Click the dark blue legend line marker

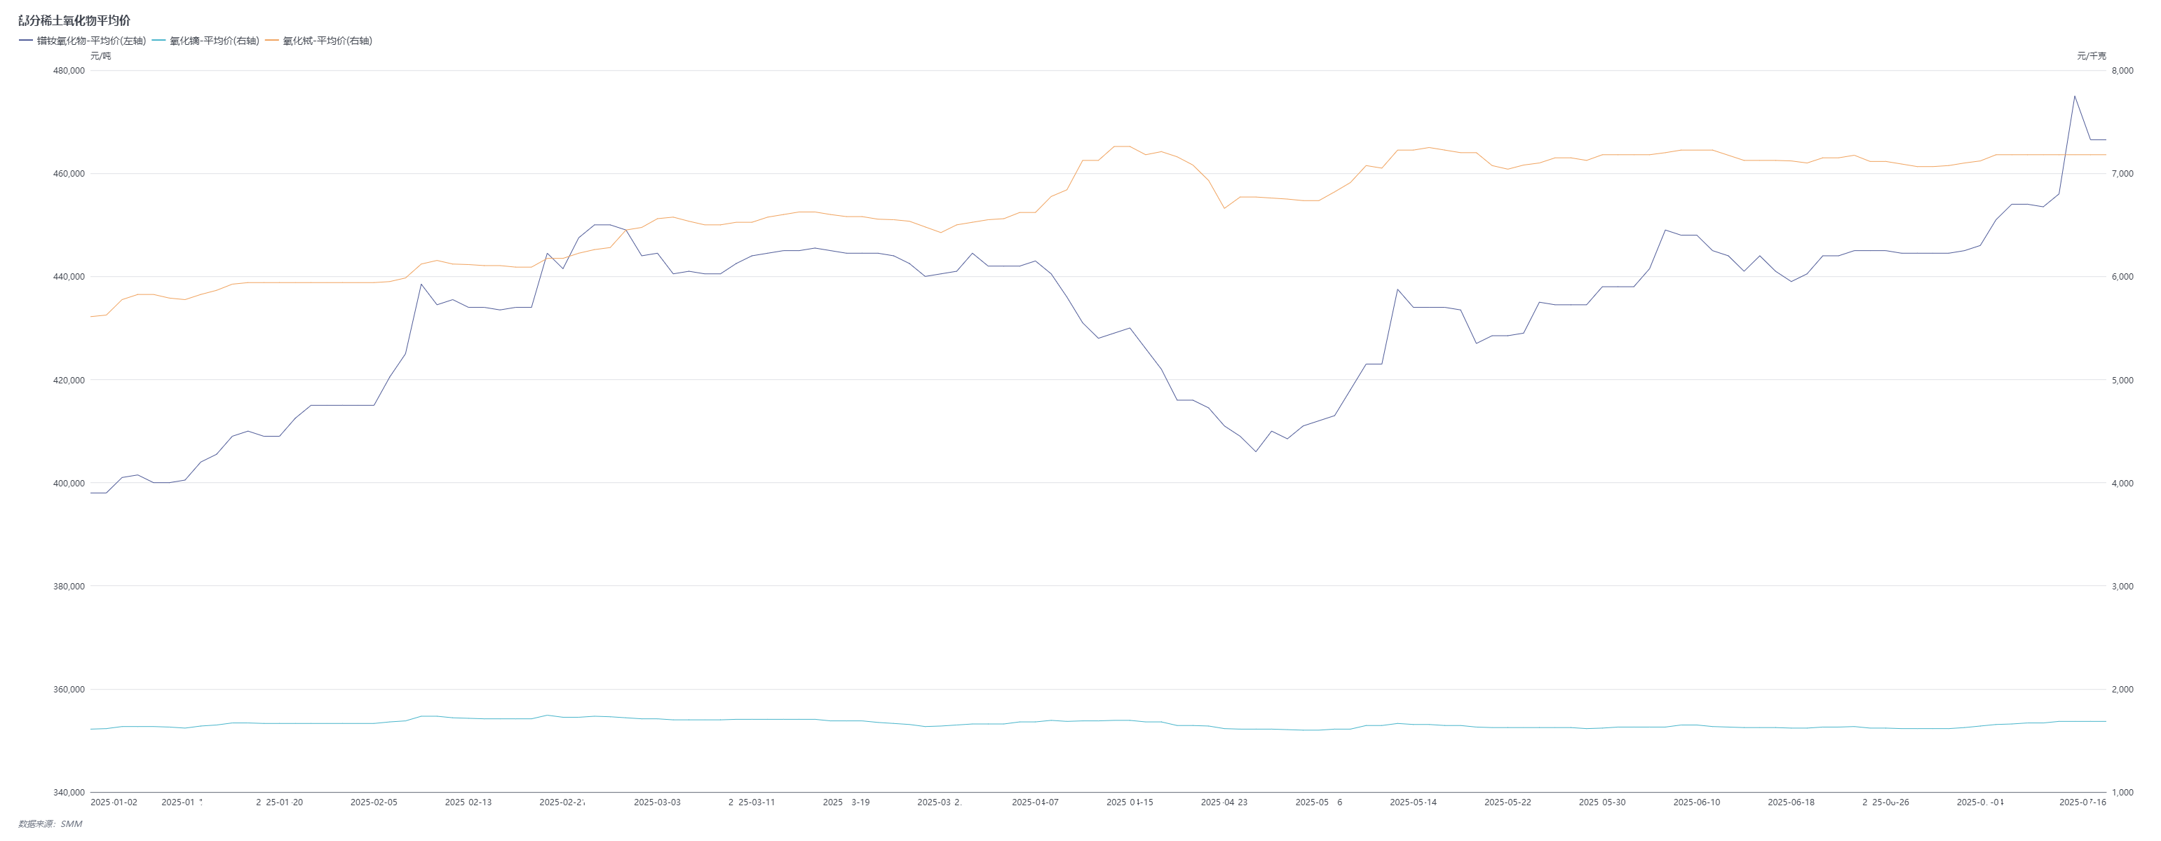(x=26, y=40)
